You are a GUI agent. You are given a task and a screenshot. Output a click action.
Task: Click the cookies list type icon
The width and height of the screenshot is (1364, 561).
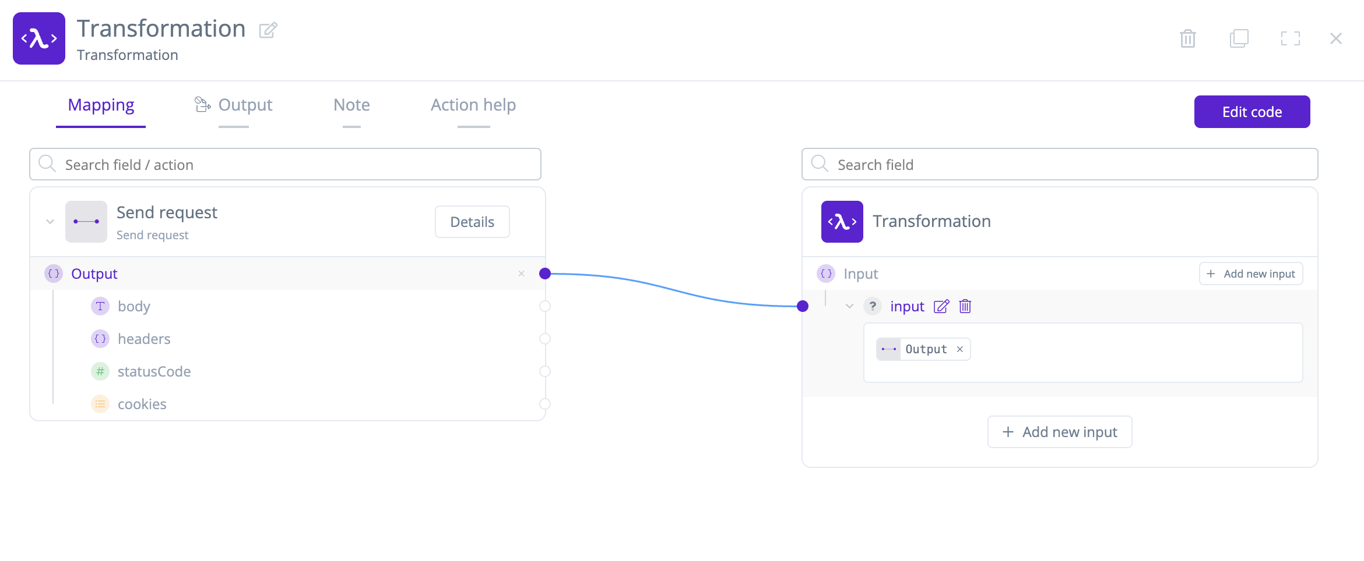[100, 403]
